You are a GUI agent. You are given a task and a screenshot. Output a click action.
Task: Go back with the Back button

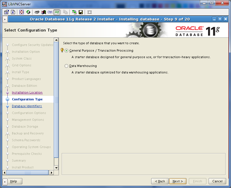tap(160, 181)
